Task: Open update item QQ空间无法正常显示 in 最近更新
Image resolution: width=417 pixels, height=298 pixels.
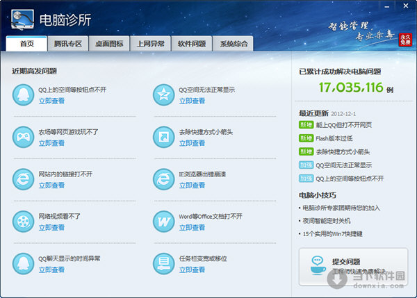Action: pos(343,165)
